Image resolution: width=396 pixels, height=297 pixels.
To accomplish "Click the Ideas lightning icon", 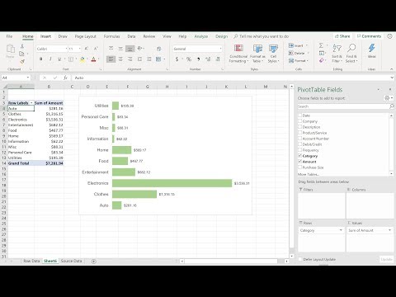I will pos(372,51).
